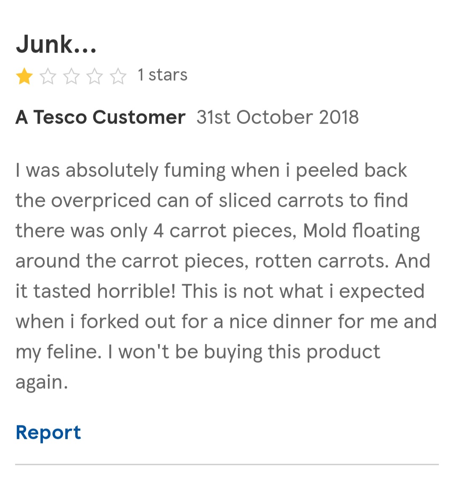Click the fourth empty rating star
Image resolution: width=454 pixels, height=496 pixels.
tap(95, 77)
